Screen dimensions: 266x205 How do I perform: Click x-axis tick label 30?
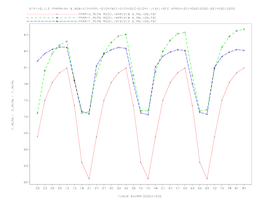111,188
